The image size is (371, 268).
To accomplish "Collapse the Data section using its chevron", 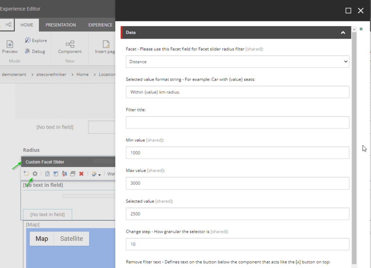I will pos(343,32).
